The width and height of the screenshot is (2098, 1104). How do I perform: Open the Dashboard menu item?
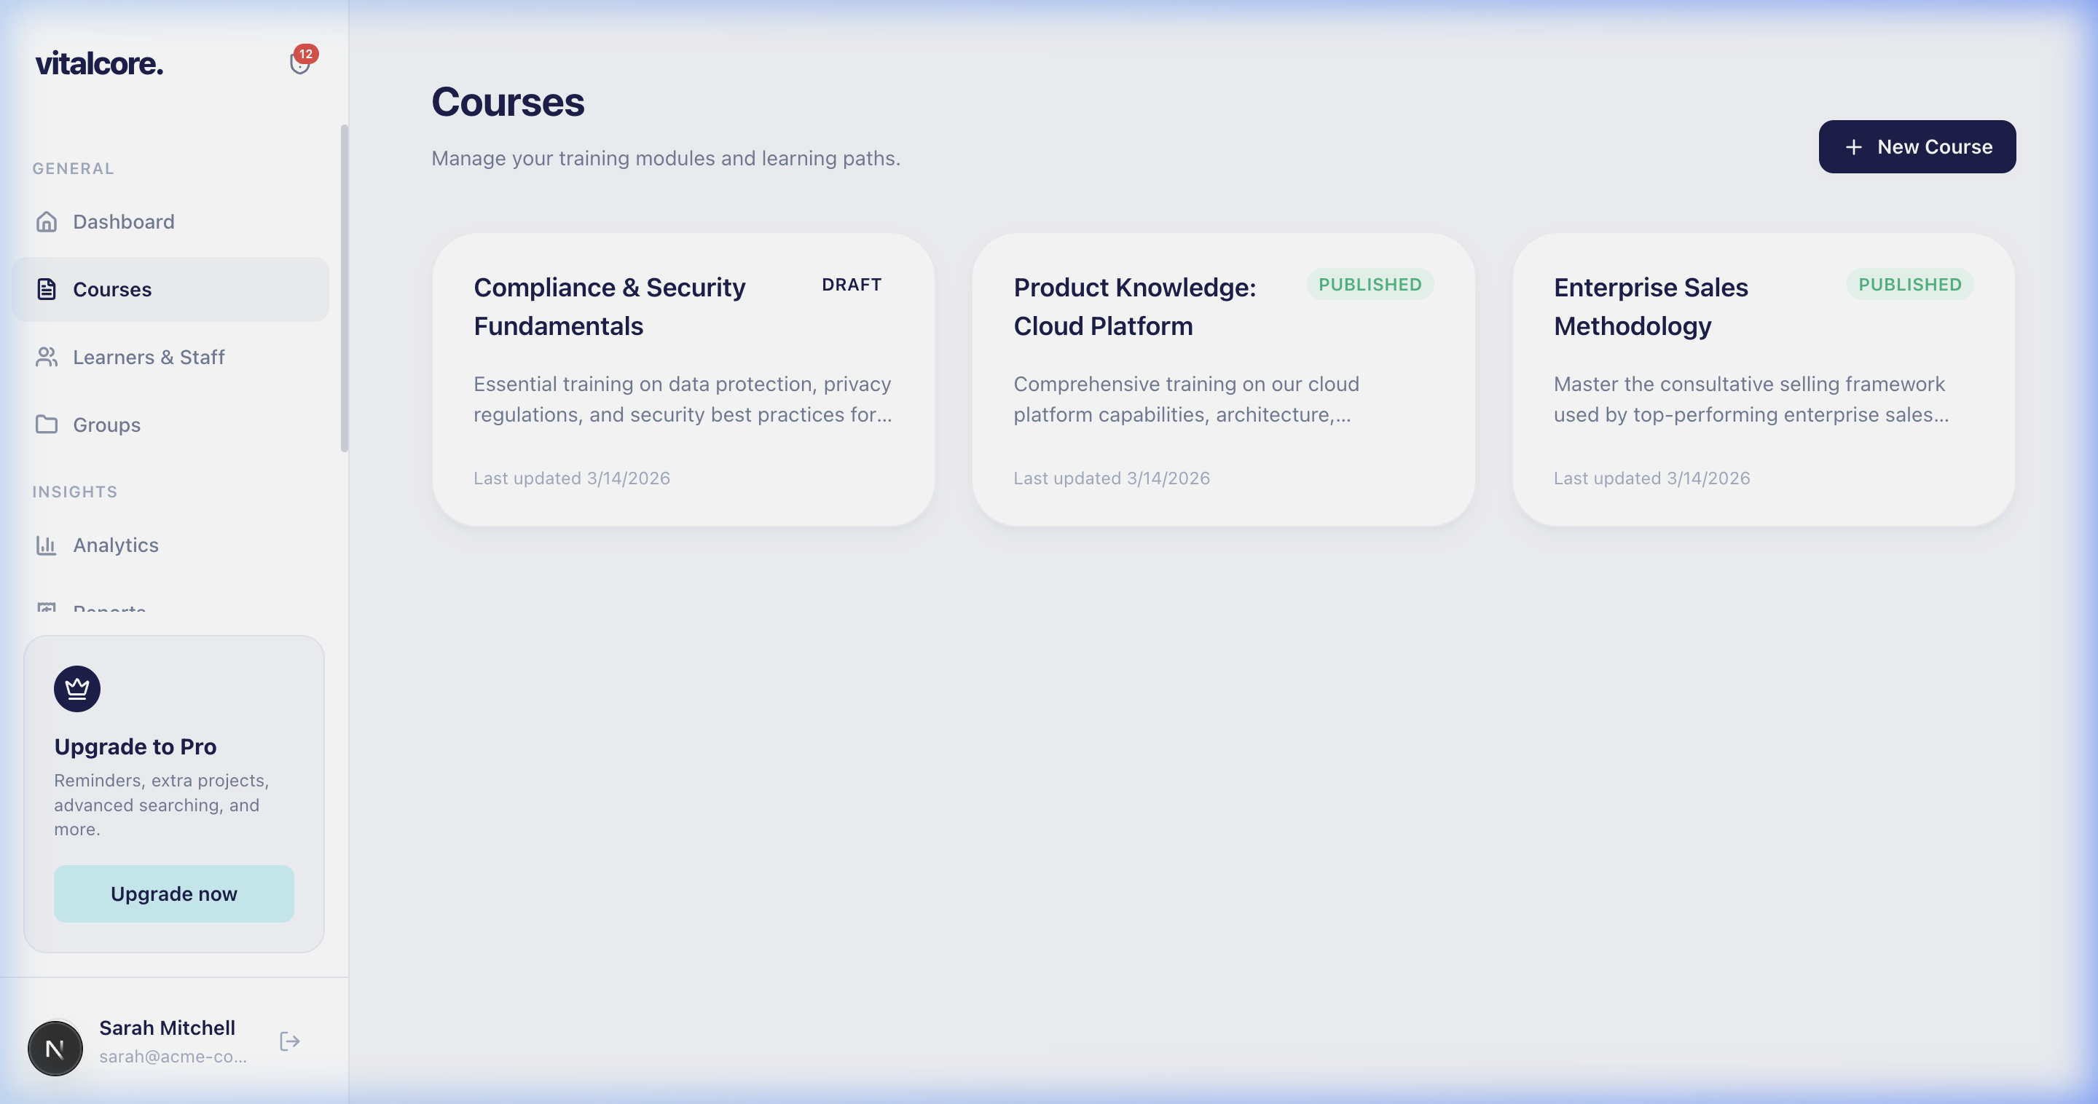[124, 221]
